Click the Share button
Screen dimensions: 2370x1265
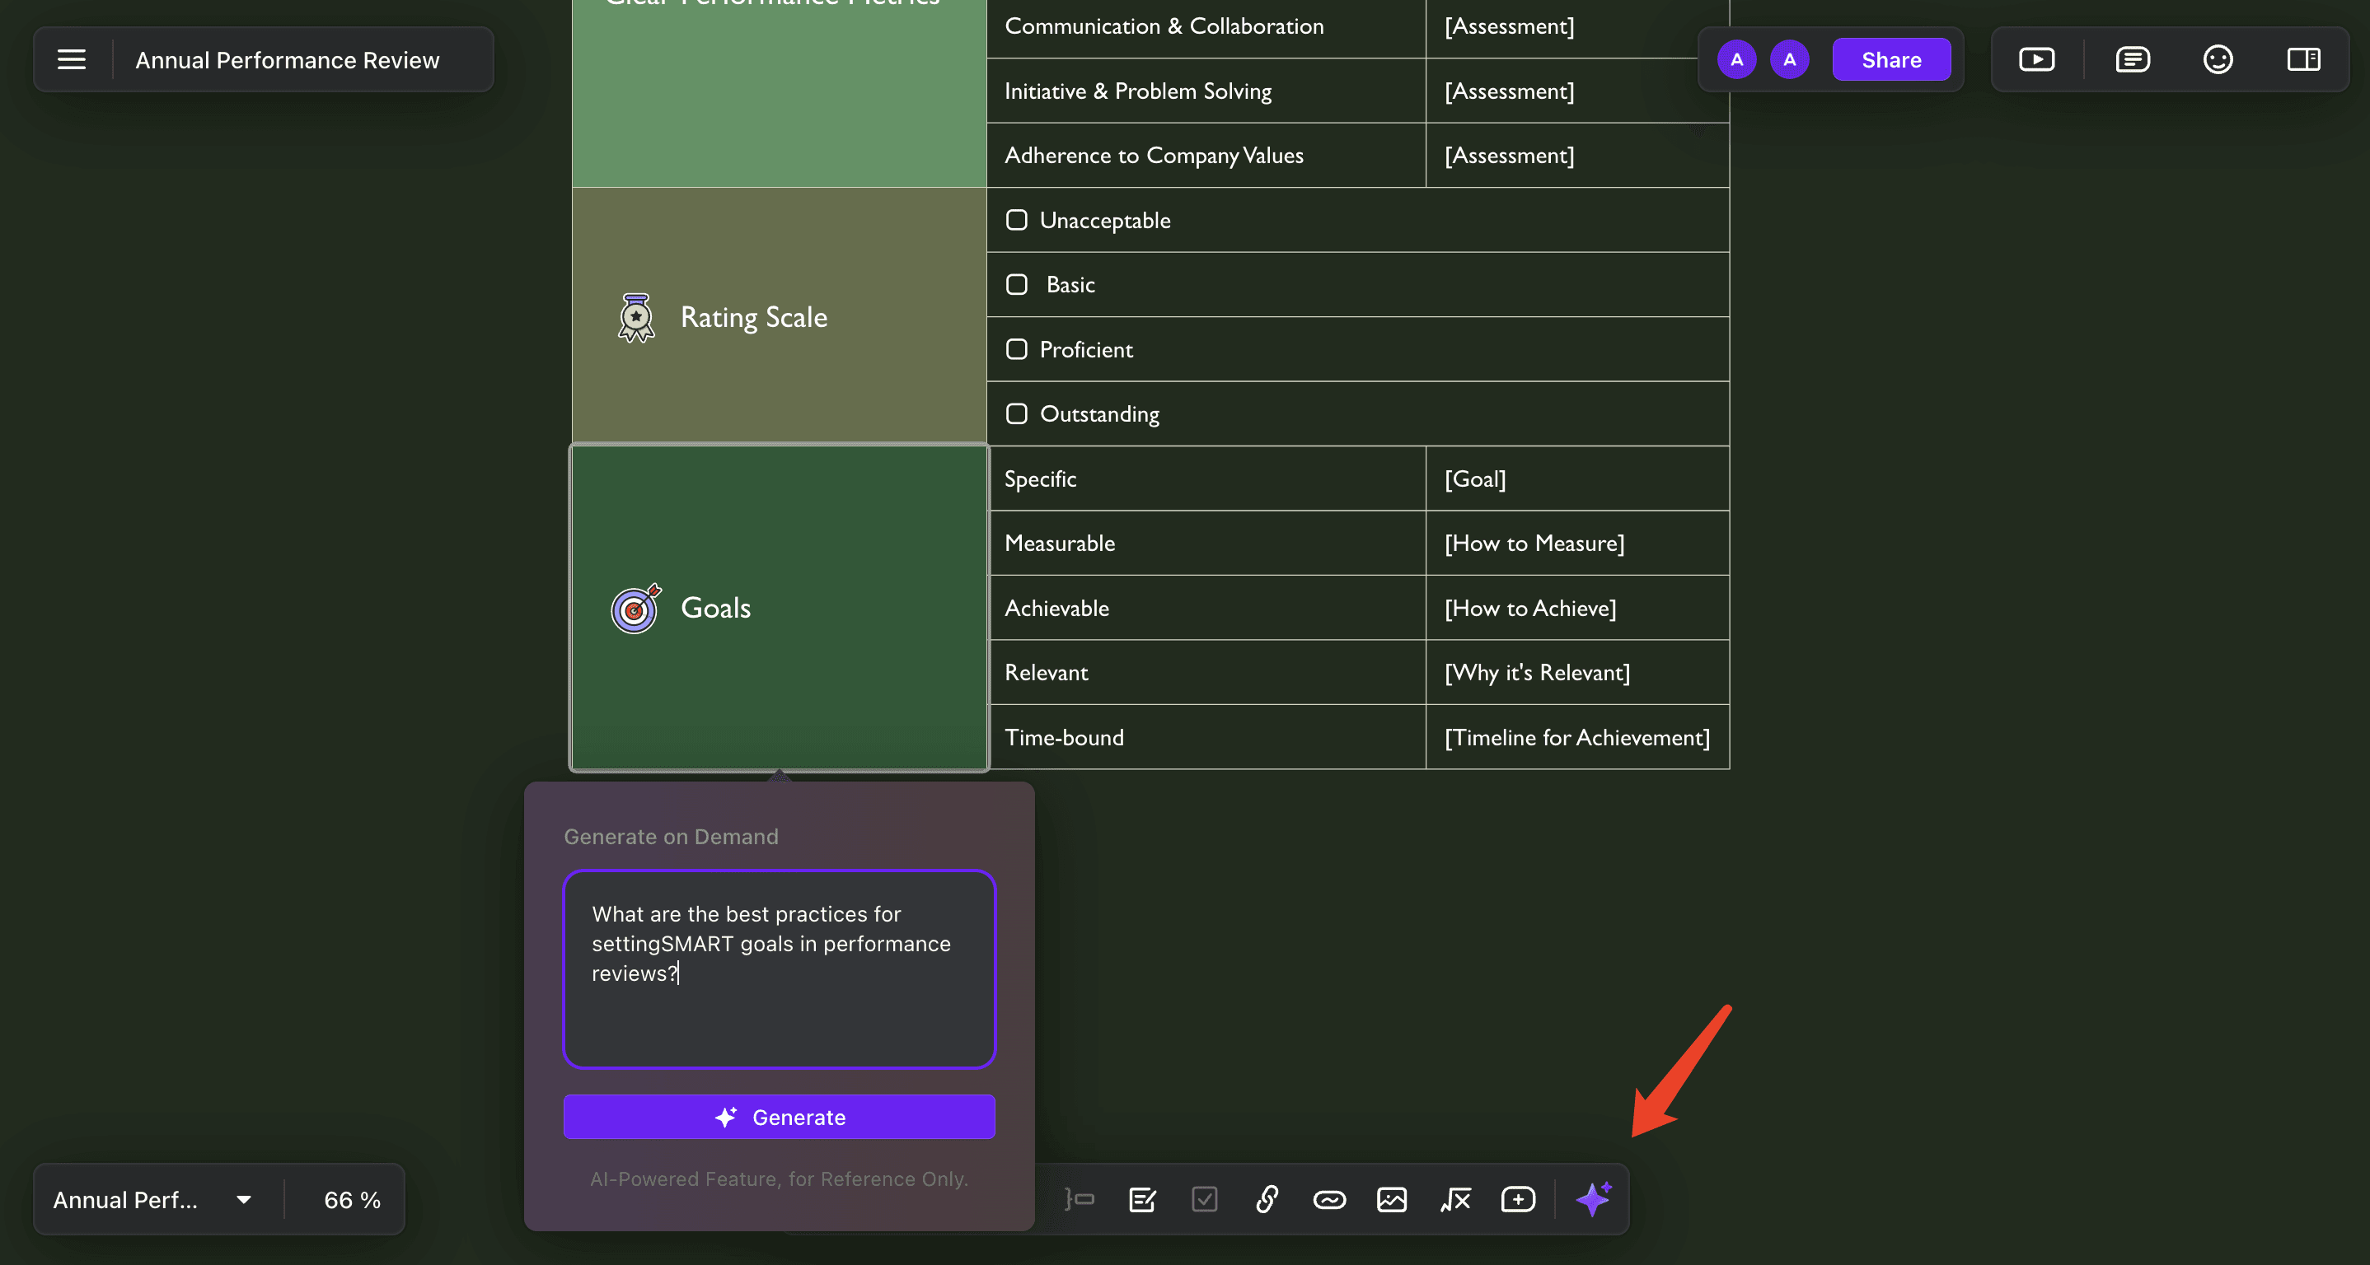coord(1890,60)
